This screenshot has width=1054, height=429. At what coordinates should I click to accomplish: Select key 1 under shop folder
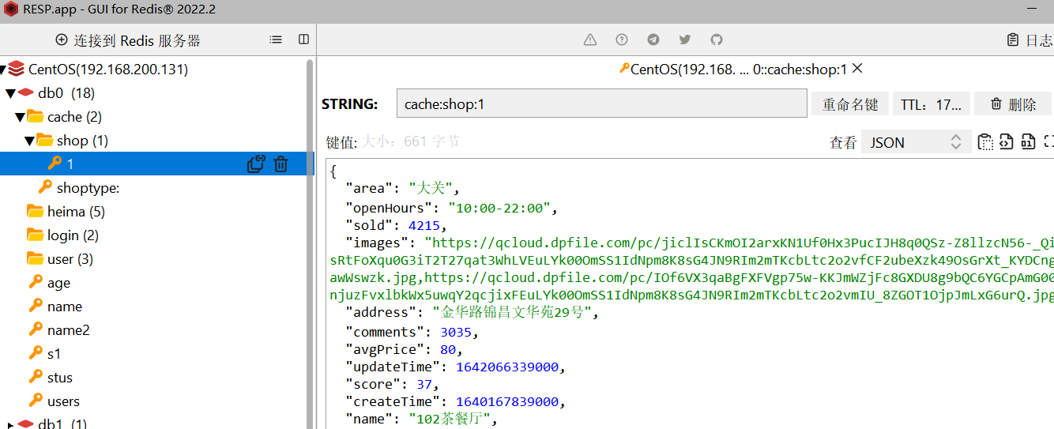pos(157,164)
